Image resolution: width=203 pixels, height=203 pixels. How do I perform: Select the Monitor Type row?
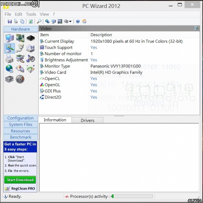point(119,66)
